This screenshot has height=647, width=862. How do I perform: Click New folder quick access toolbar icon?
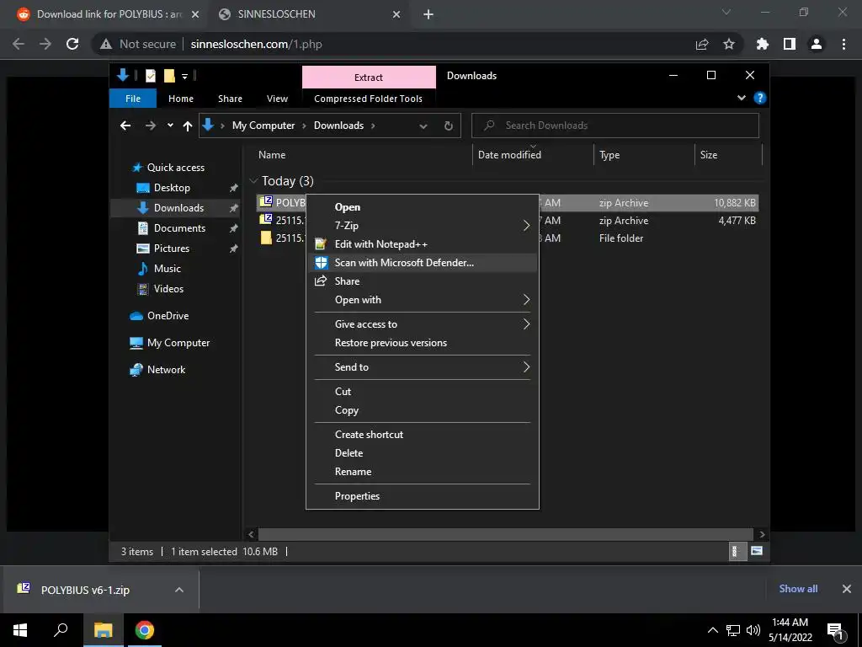[x=169, y=75]
